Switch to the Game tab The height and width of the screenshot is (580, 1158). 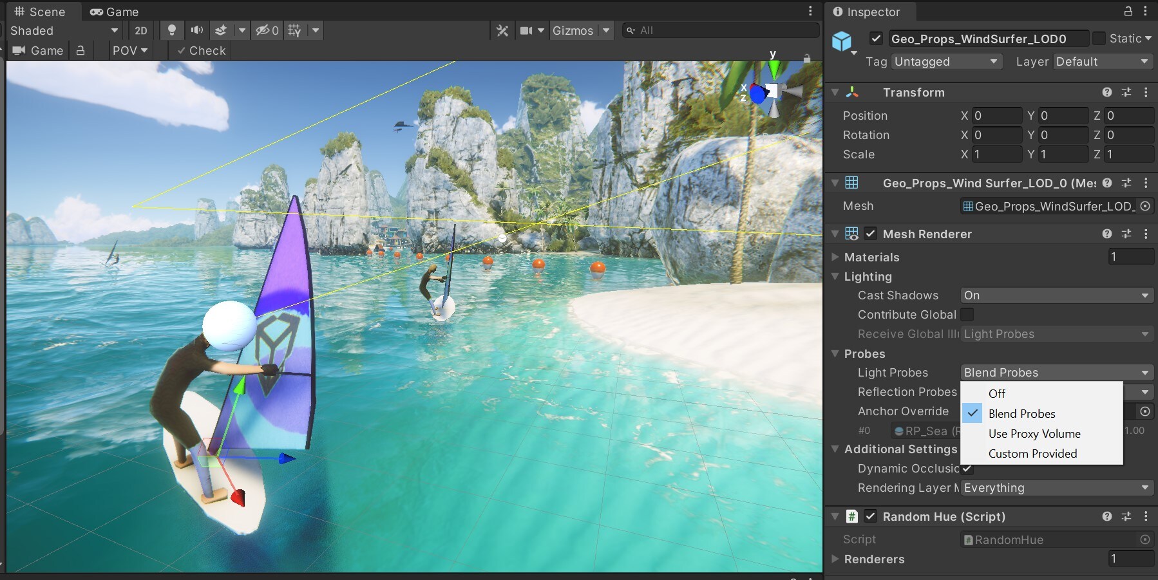point(115,12)
